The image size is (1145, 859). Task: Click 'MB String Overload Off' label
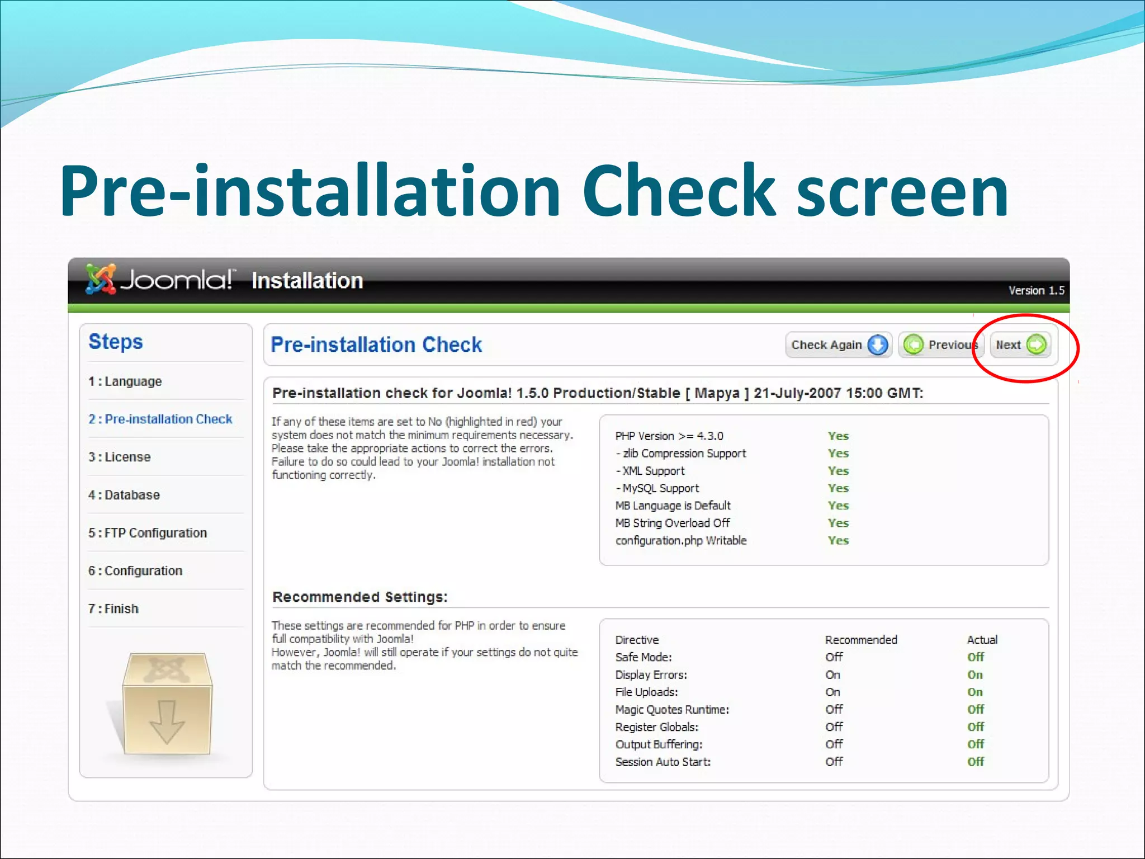tap(673, 523)
